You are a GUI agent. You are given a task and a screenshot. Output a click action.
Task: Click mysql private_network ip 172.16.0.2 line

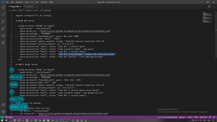coord(47,88)
